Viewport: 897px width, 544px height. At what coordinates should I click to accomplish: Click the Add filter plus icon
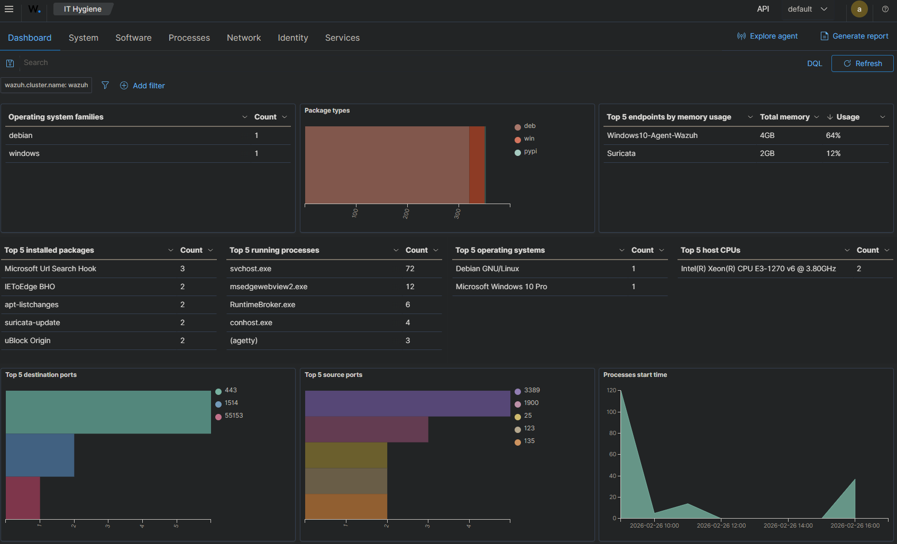tap(124, 86)
